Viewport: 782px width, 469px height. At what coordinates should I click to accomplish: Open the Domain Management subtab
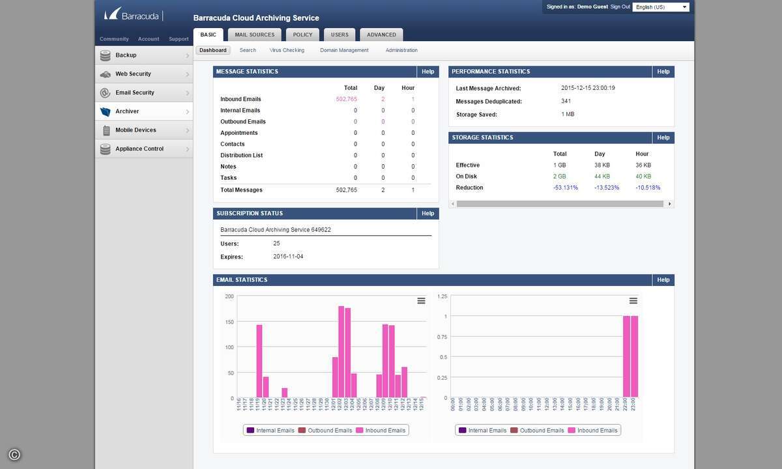(x=344, y=50)
